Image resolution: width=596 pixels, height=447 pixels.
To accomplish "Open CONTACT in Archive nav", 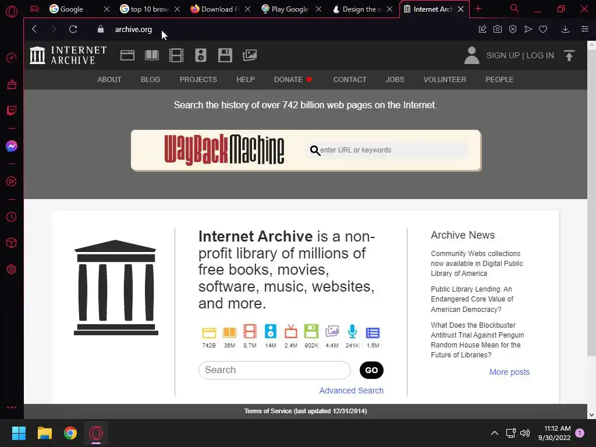I will [x=350, y=79].
